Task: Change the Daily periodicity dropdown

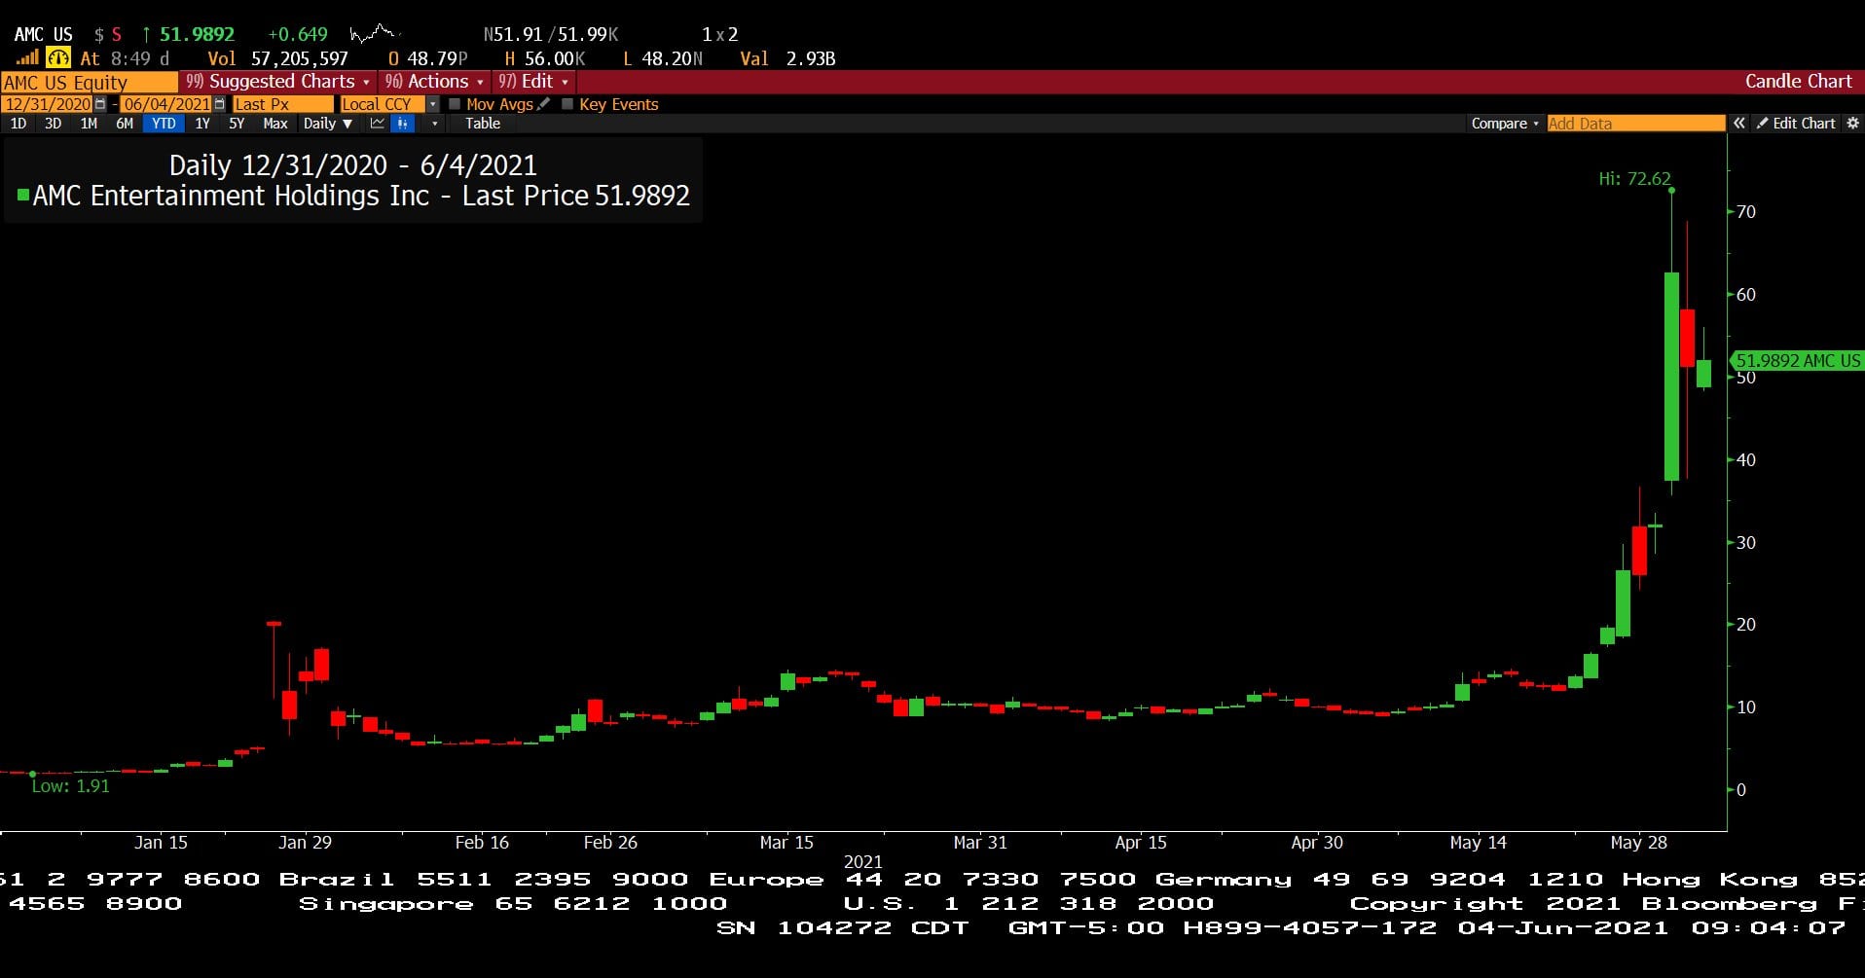Action: pos(328,124)
